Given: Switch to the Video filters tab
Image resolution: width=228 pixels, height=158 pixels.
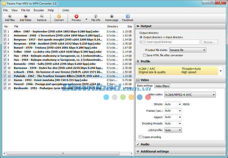Looking at the screenshot, I should [x=162, y=86].
